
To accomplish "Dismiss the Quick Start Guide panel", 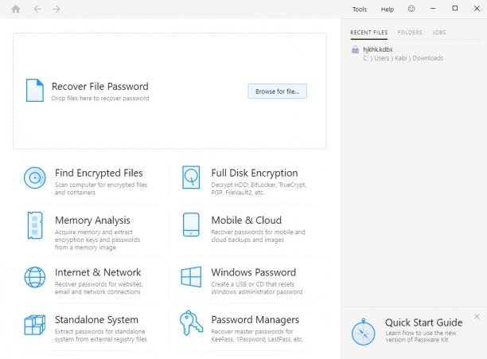I will pyautogui.click(x=477, y=317).
